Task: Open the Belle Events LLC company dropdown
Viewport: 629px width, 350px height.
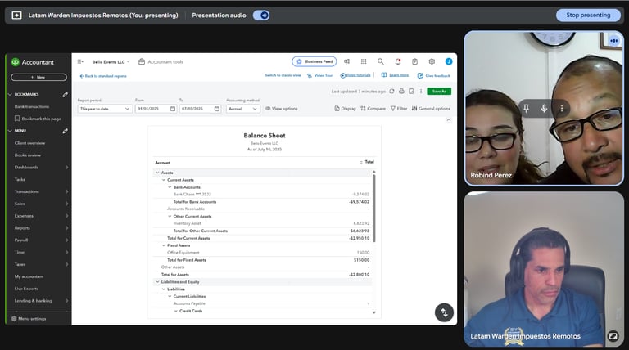Action: [x=111, y=61]
